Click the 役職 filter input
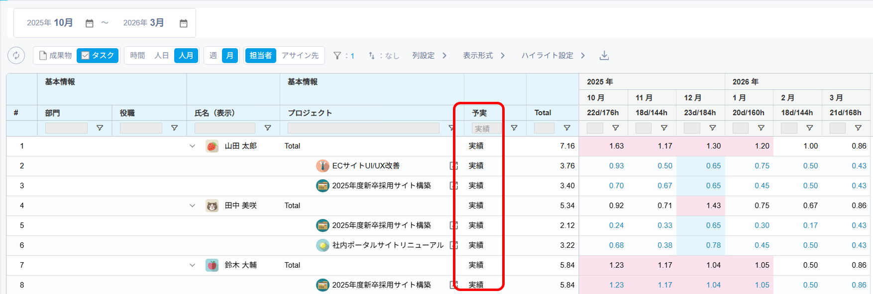Image resolution: width=873 pixels, height=294 pixels. coord(141,128)
